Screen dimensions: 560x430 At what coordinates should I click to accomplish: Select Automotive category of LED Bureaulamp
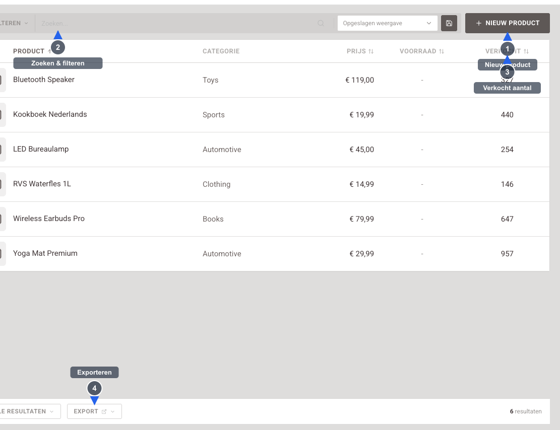pyautogui.click(x=222, y=150)
